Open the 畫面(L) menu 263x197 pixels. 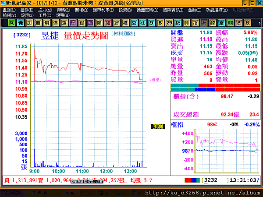tap(9, 10)
